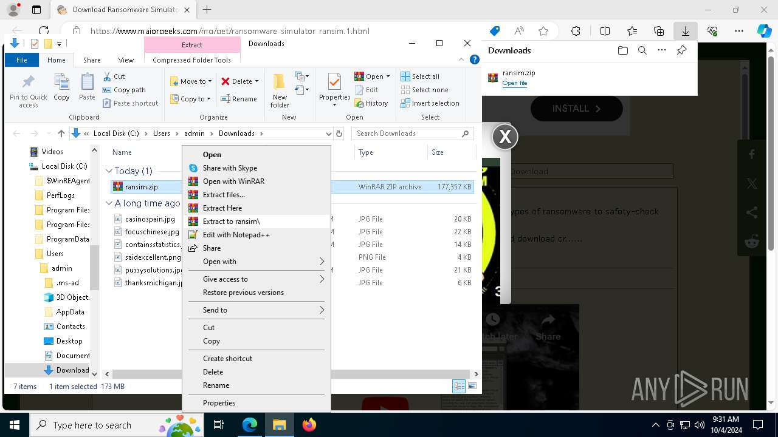This screenshot has height=437, width=778.
Task: Switch to the View ribbon tab
Action: 126,60
